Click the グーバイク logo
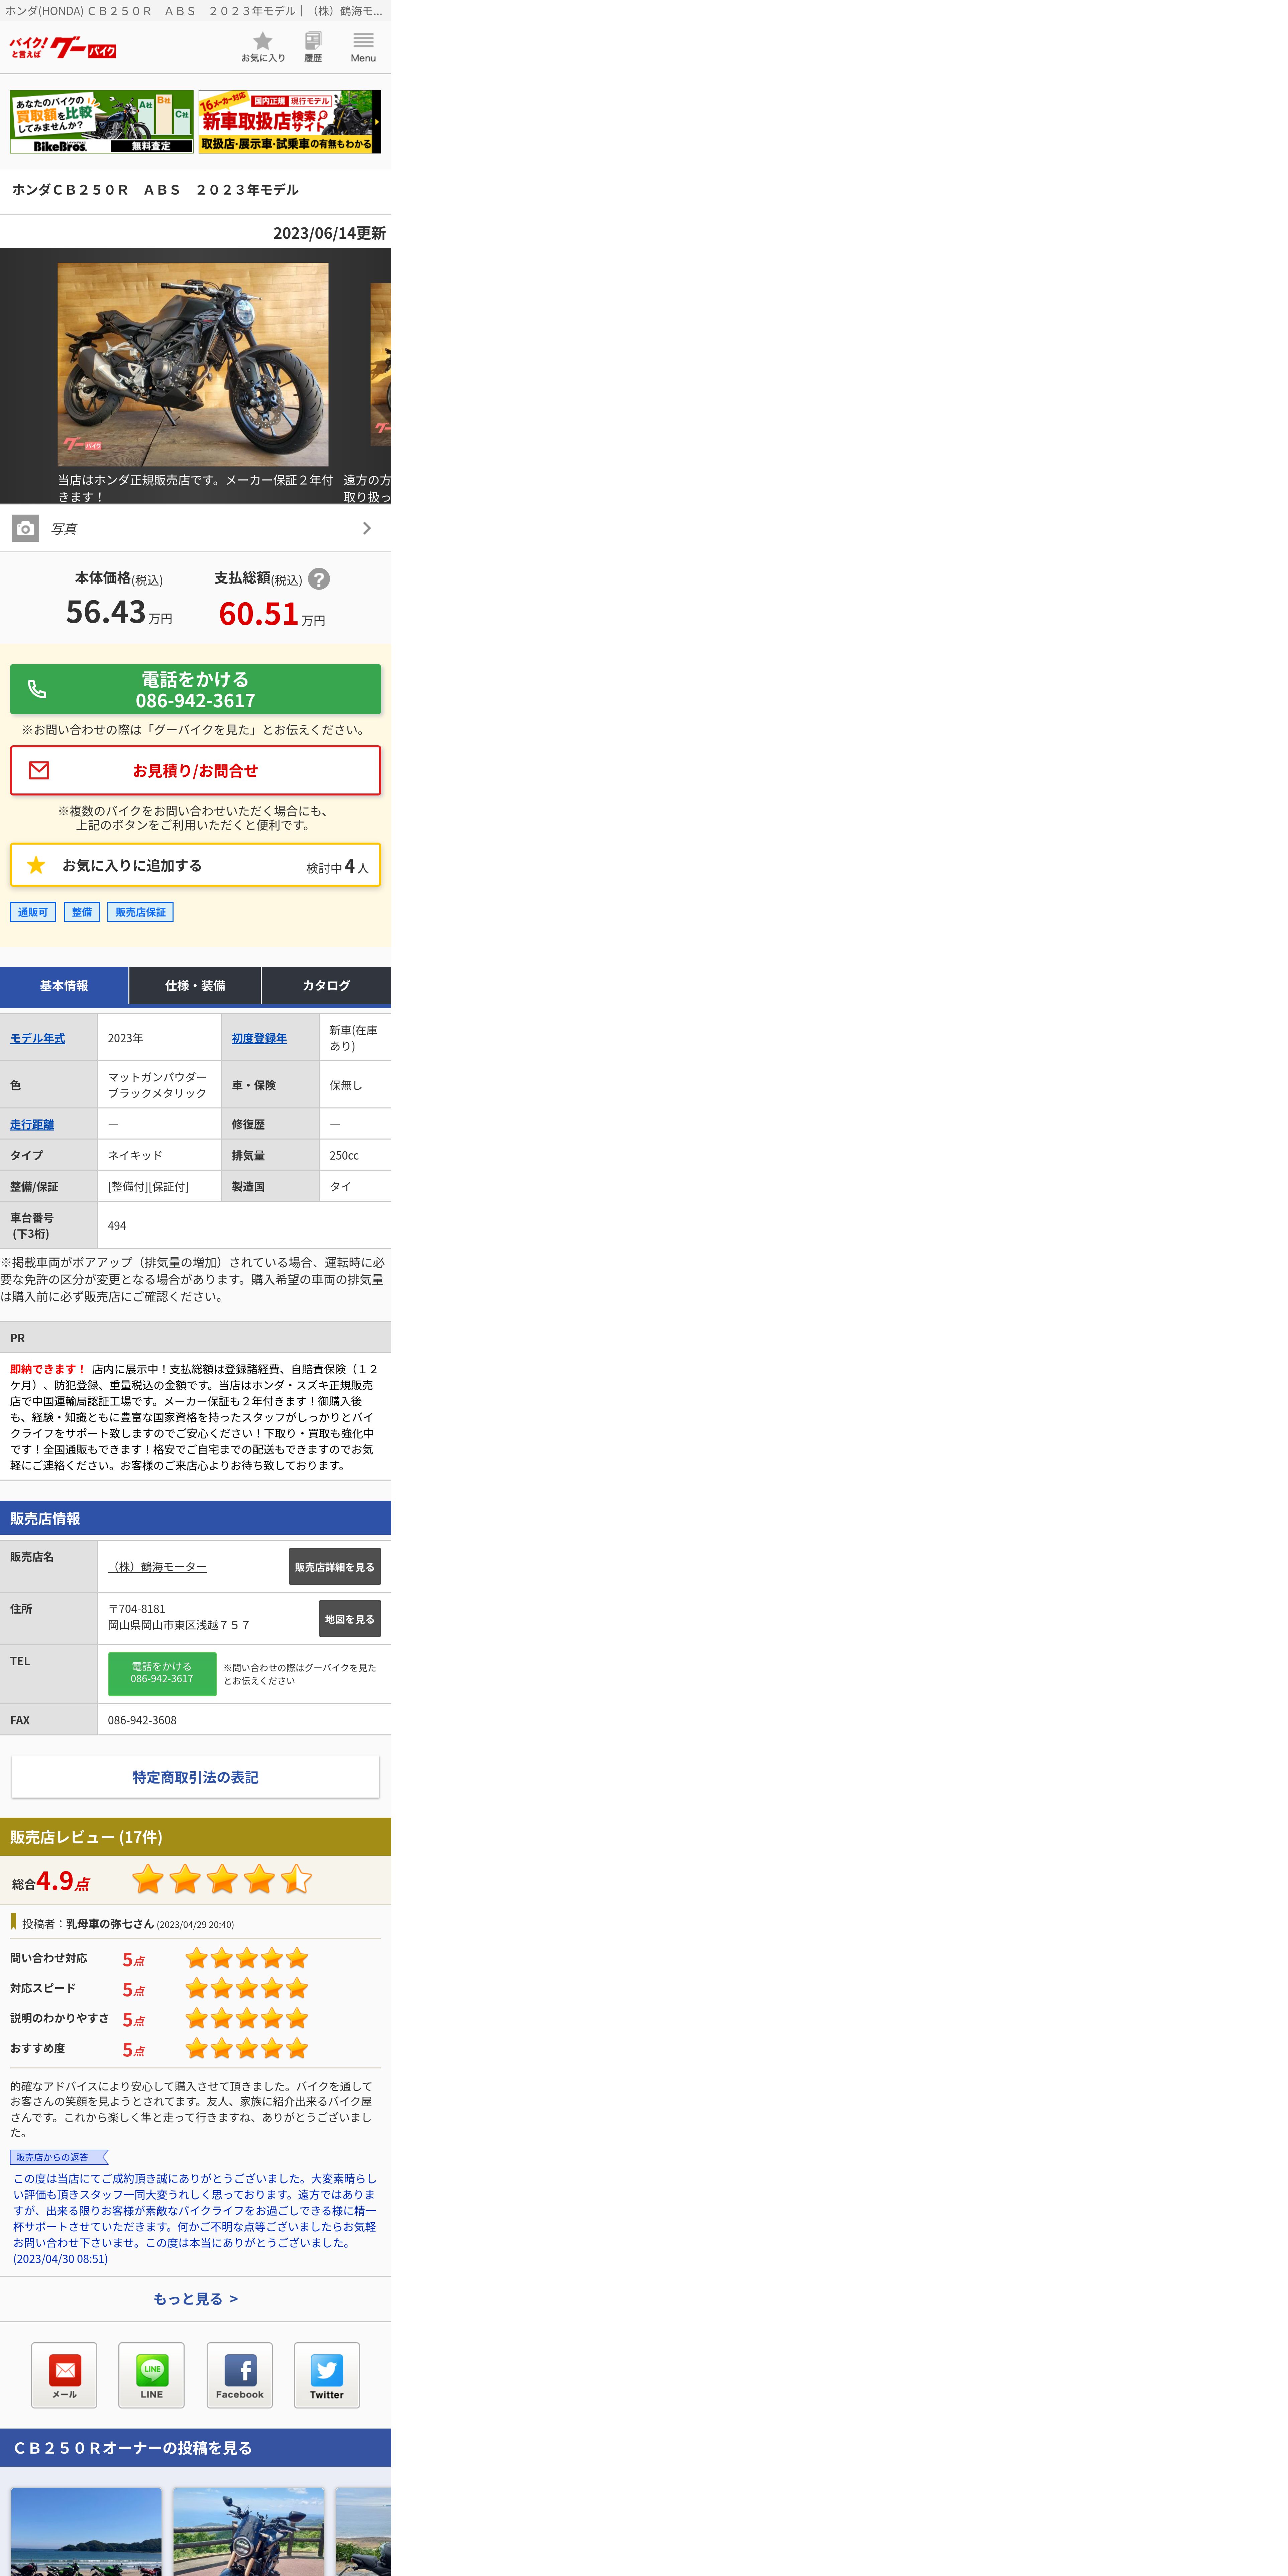 (63, 47)
